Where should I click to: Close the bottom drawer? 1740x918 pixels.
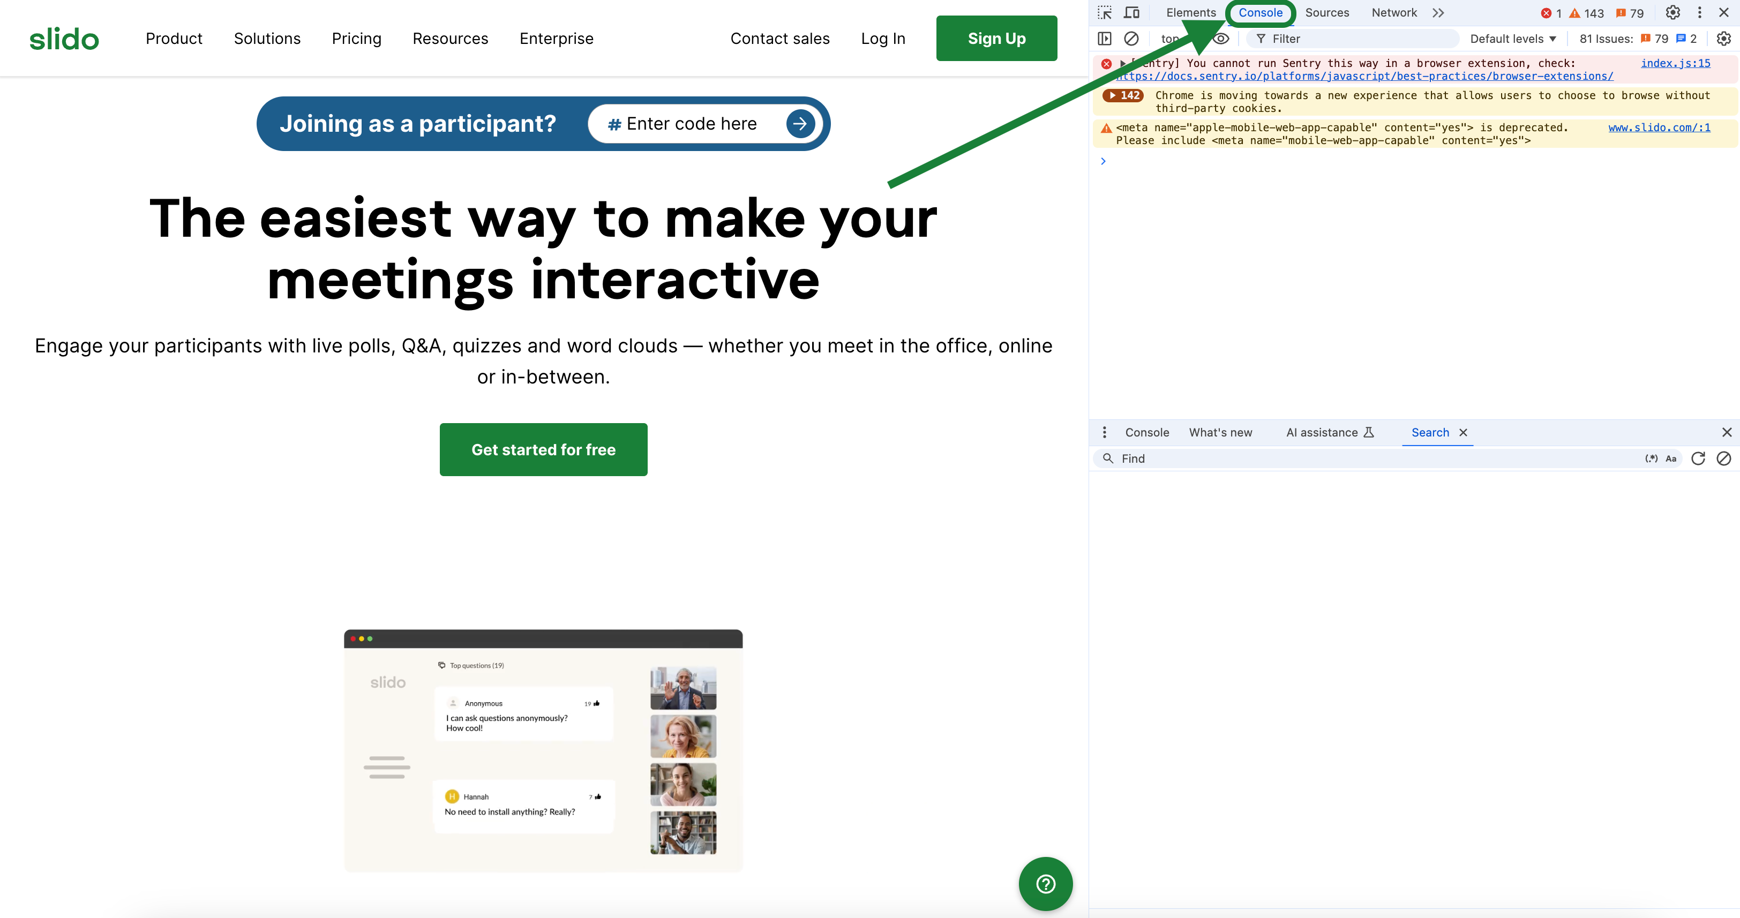[1727, 432]
